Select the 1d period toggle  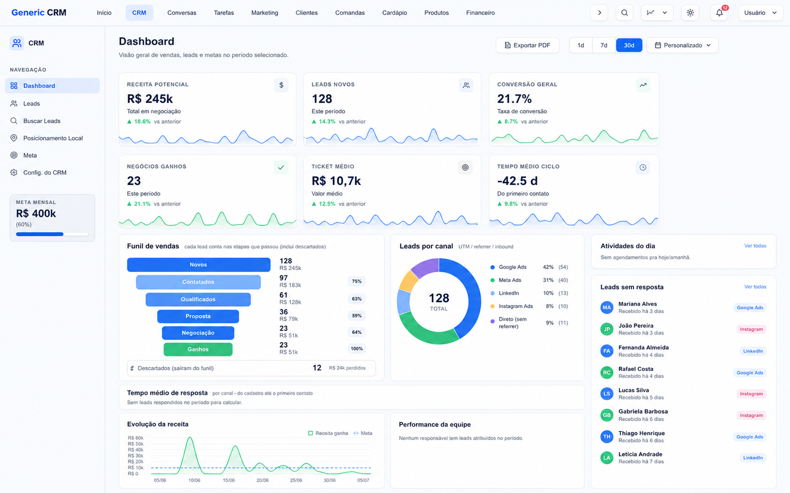tap(581, 45)
